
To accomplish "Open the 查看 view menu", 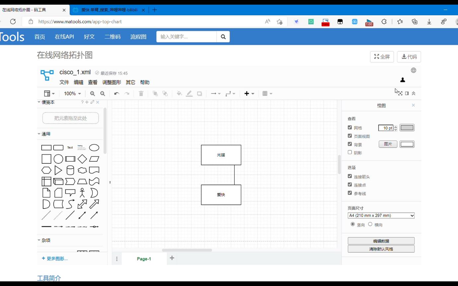I will coord(93,83).
